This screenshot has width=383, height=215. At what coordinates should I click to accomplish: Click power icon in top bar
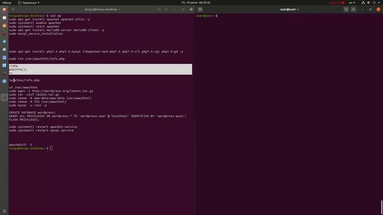[x=374, y=2]
